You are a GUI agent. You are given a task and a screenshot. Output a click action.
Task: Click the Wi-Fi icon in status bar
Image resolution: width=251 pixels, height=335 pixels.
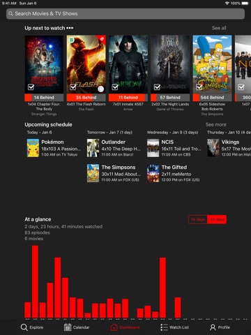coord(227,3)
